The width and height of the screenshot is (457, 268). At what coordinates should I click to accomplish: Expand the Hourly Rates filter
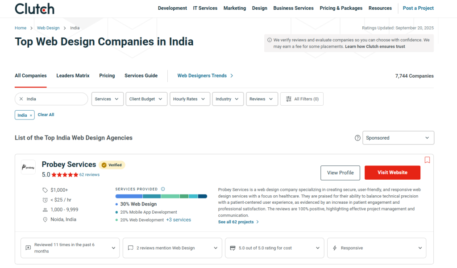point(190,99)
